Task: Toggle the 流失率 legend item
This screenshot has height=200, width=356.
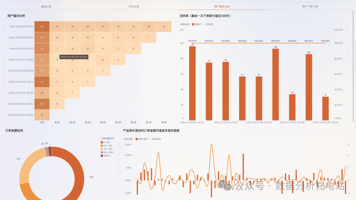Action: (208, 24)
